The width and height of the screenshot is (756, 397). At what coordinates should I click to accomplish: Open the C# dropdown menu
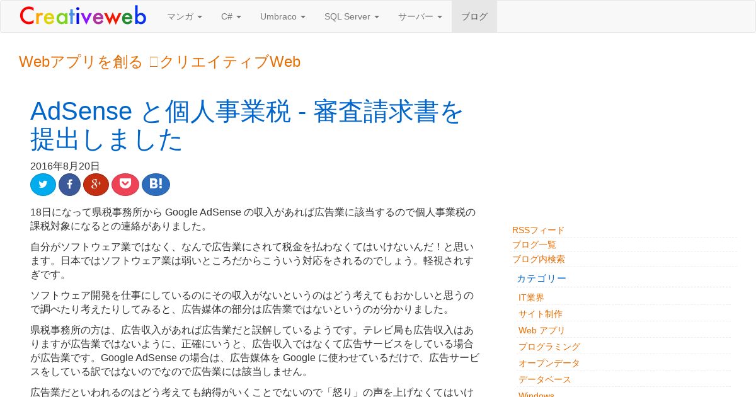[x=231, y=16]
